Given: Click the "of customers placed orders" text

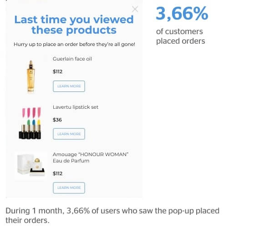Looking at the screenshot, I should coord(180,36).
